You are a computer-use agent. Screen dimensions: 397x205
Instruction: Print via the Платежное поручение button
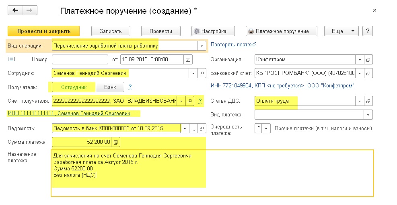pyautogui.click(x=282, y=31)
